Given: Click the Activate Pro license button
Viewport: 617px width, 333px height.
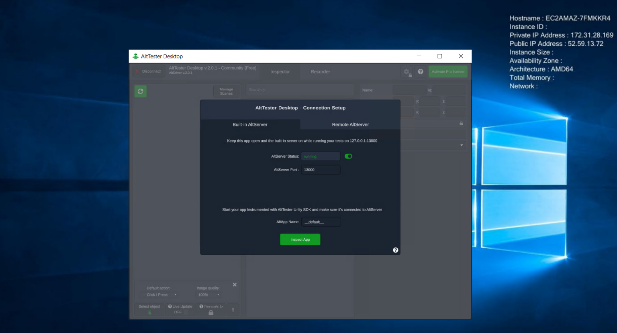Looking at the screenshot, I should [x=447, y=71].
